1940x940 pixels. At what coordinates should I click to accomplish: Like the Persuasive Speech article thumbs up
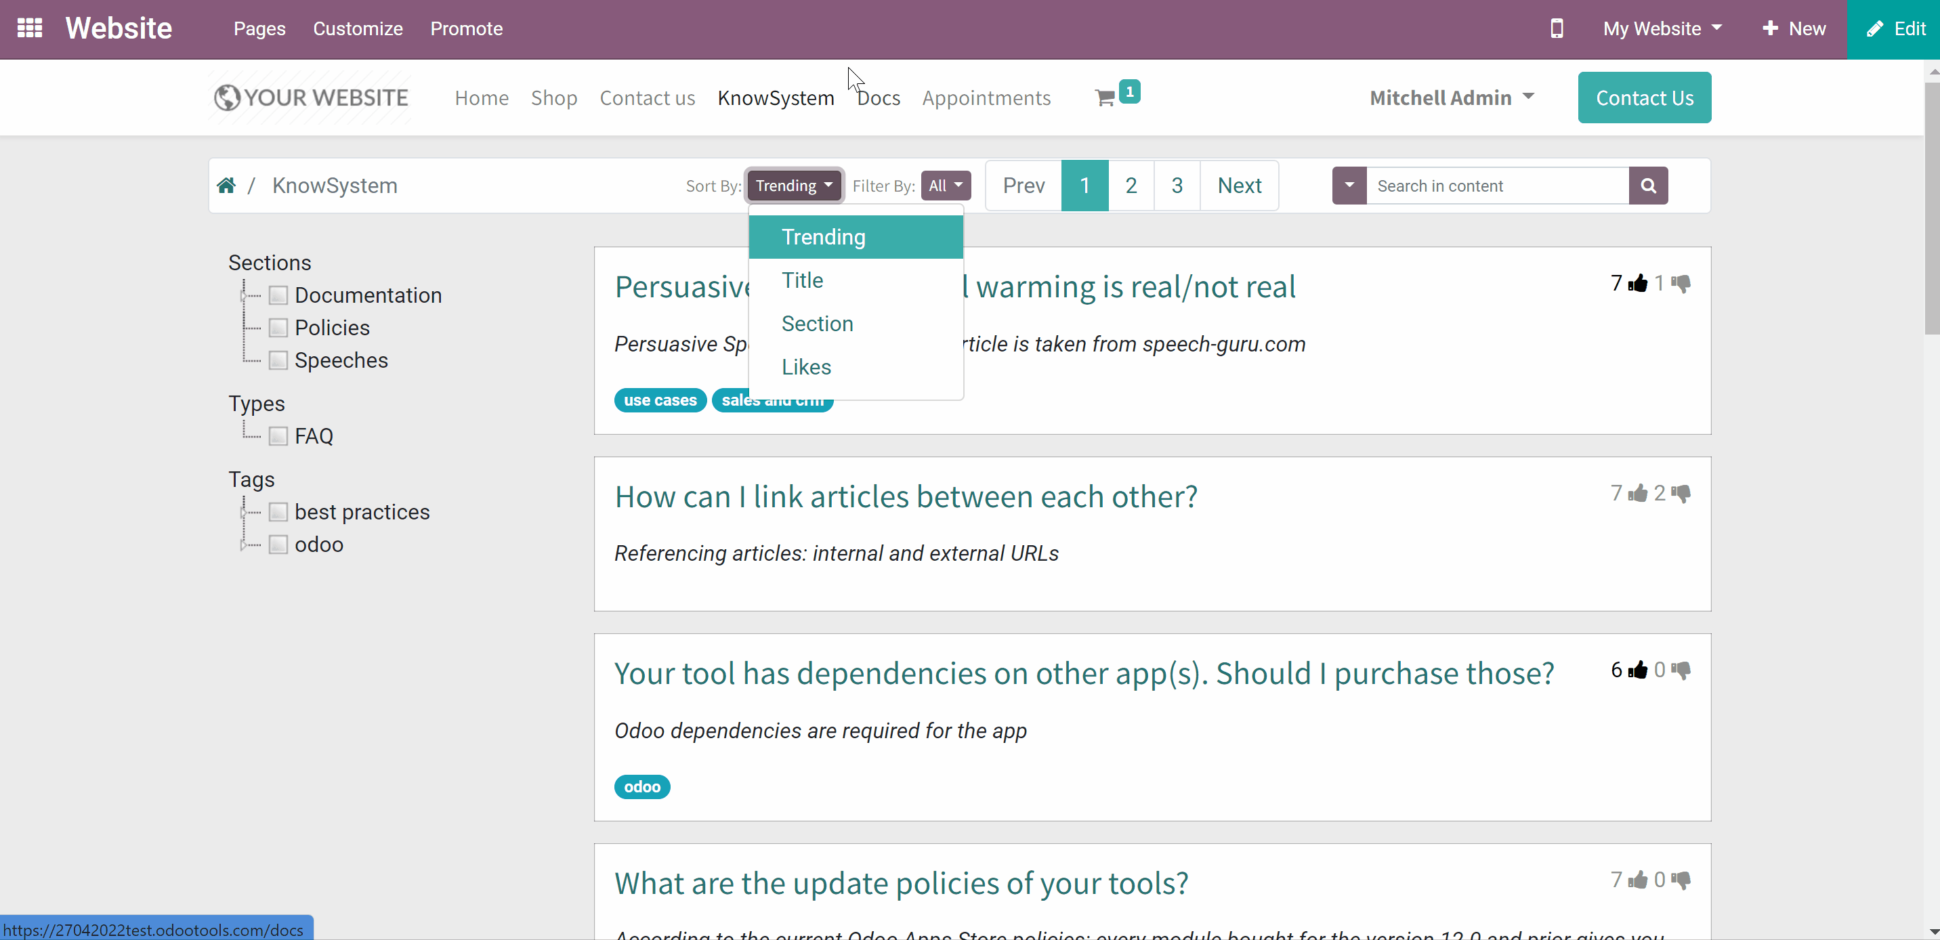click(x=1638, y=283)
